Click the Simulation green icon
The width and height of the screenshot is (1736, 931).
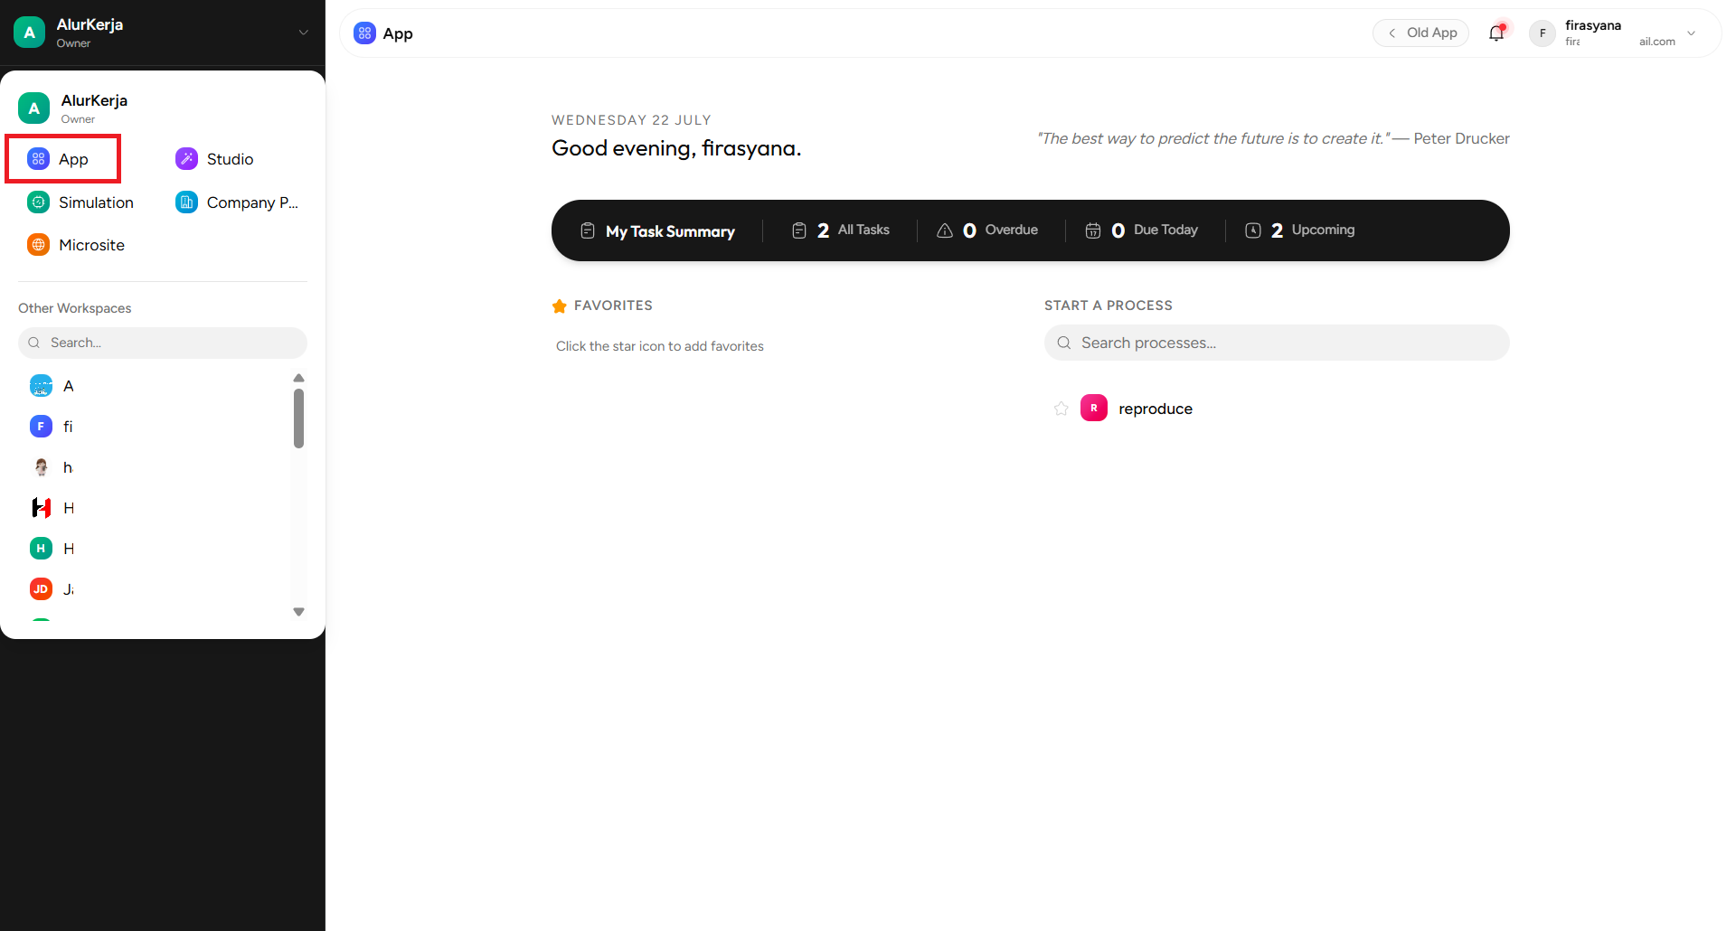[x=38, y=202]
